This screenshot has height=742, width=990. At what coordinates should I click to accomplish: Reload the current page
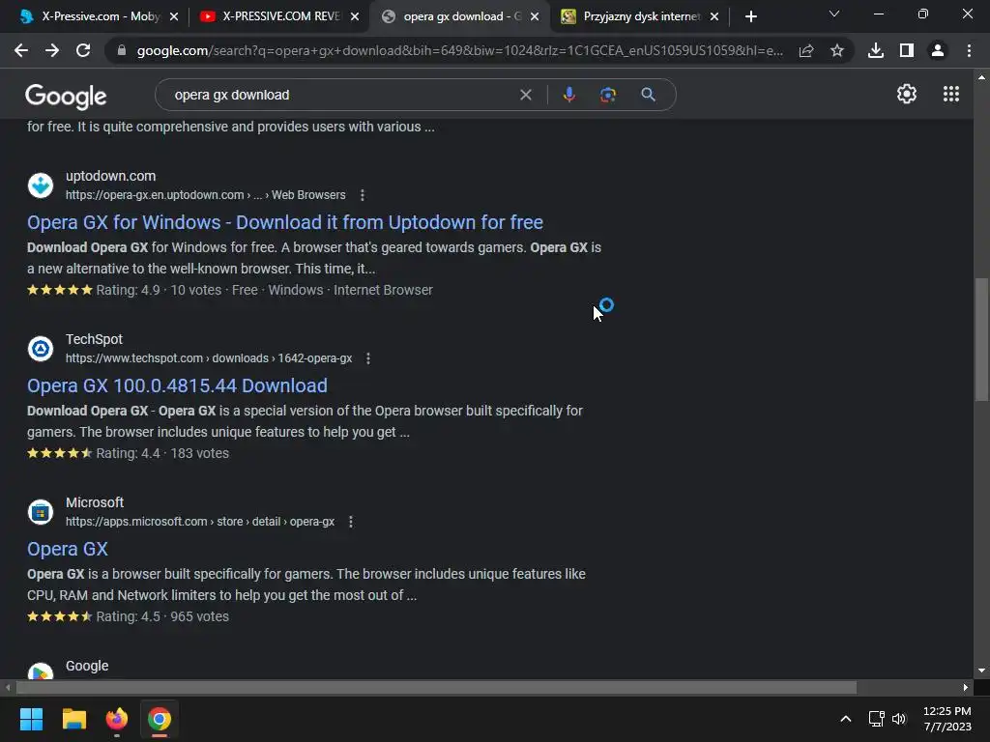[83, 50]
